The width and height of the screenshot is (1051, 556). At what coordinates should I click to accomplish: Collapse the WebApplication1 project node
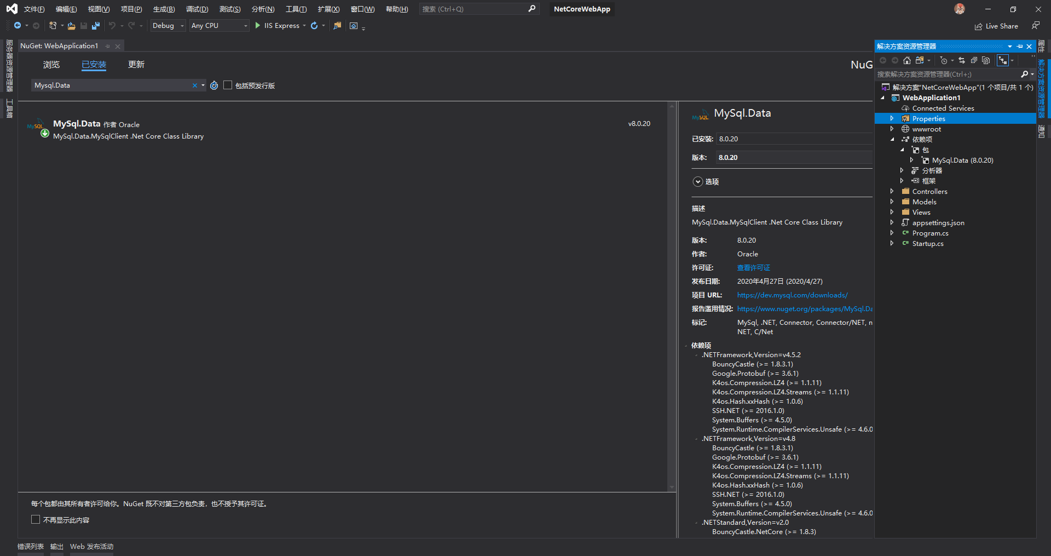(882, 98)
